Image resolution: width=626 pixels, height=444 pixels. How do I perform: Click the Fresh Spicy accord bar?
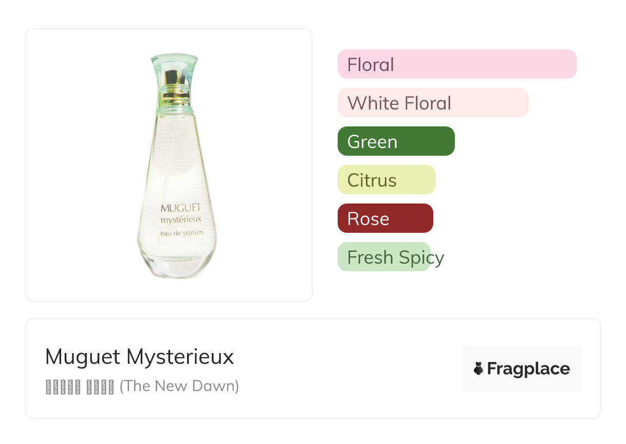pyautogui.click(x=384, y=257)
